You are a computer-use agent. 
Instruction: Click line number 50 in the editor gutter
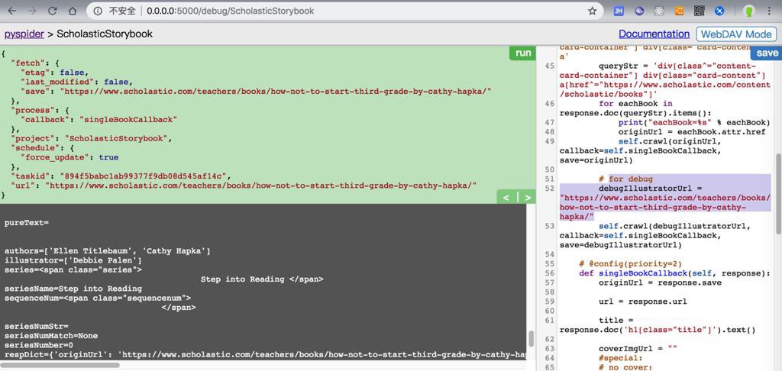tap(550, 169)
